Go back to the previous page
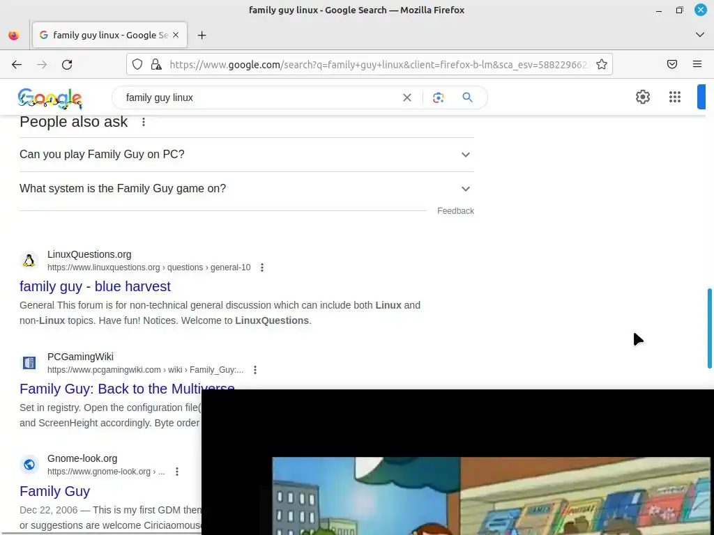The height and width of the screenshot is (535, 714). [x=17, y=65]
